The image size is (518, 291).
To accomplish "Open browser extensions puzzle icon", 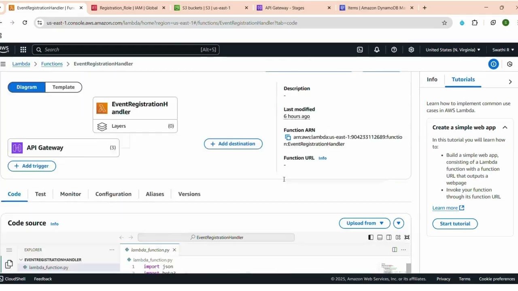I will coord(475,23).
